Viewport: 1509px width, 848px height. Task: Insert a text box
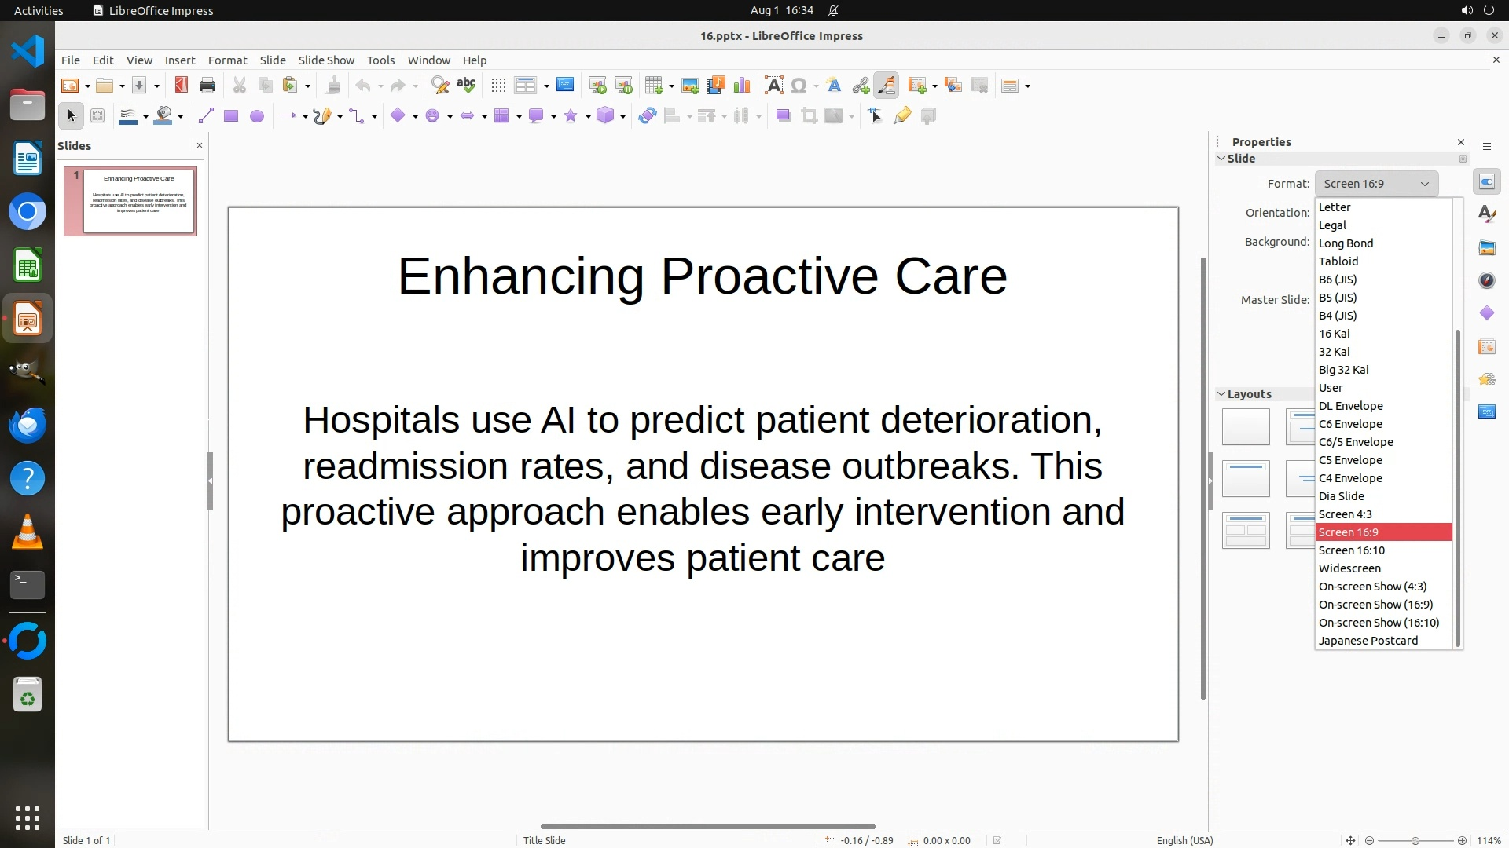773,86
